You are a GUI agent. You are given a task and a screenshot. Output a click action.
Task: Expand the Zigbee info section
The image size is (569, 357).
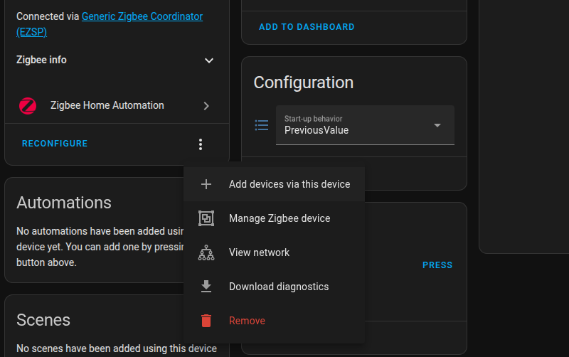click(209, 60)
